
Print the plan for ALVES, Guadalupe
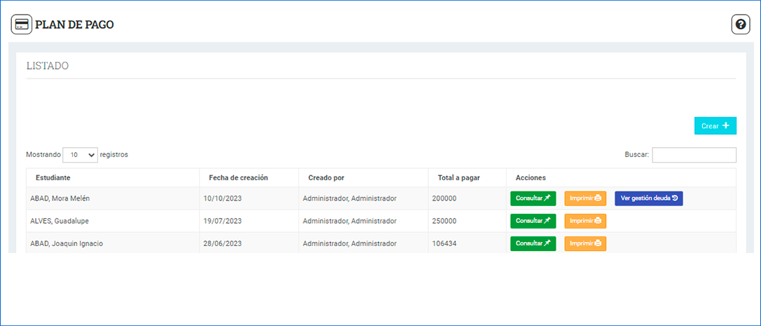[585, 221]
